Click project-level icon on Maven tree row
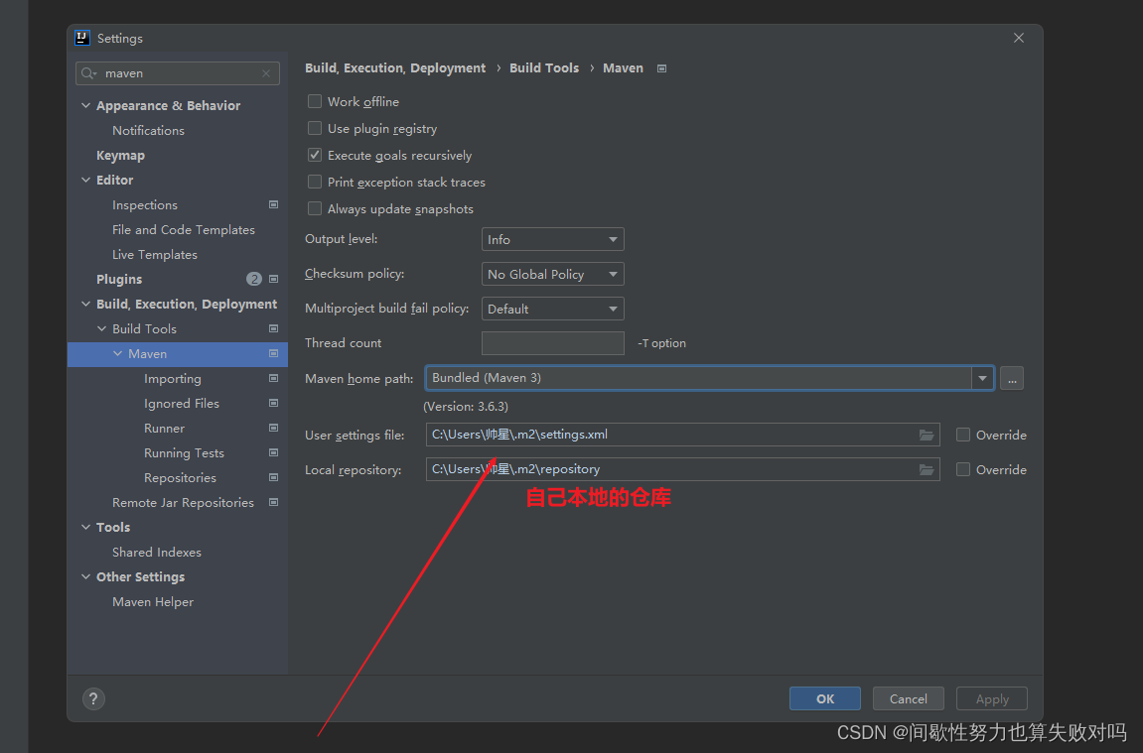This screenshot has width=1143, height=753. pos(273,353)
